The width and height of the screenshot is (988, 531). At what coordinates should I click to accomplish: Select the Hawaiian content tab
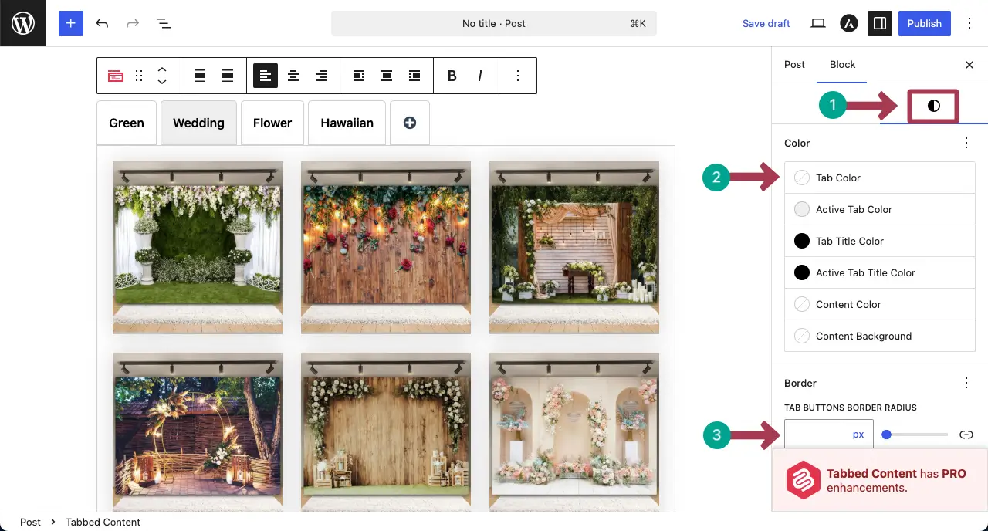coord(347,123)
